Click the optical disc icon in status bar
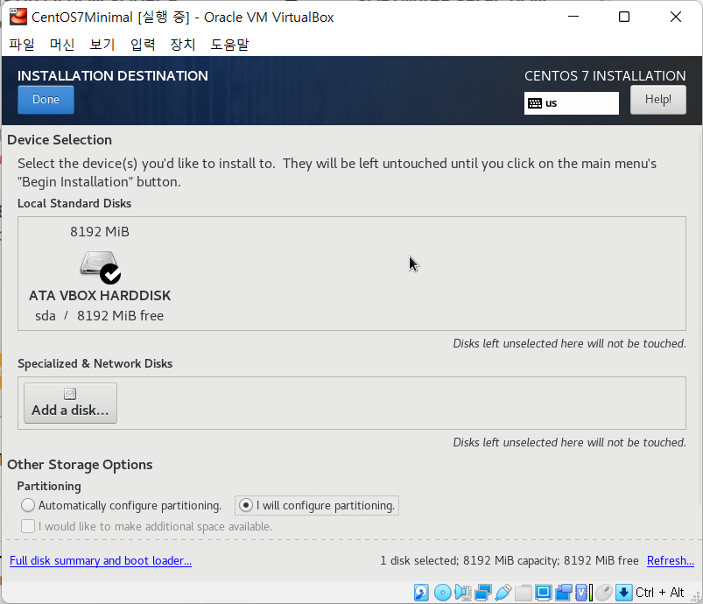 tap(442, 593)
